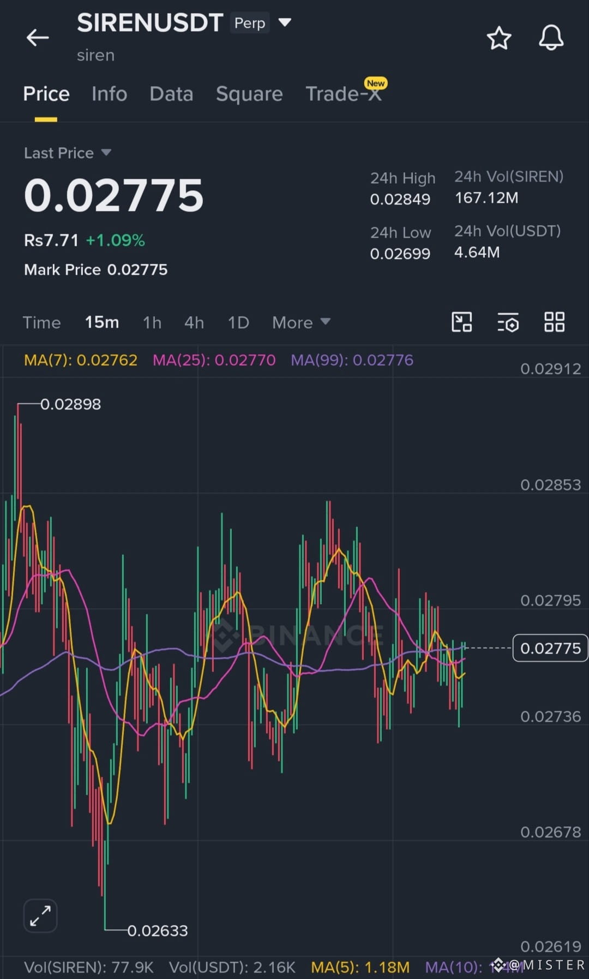Screen dimensions: 589x979
Task: Tap the MA(99): 0.02776 indicator label
Action: coord(352,360)
